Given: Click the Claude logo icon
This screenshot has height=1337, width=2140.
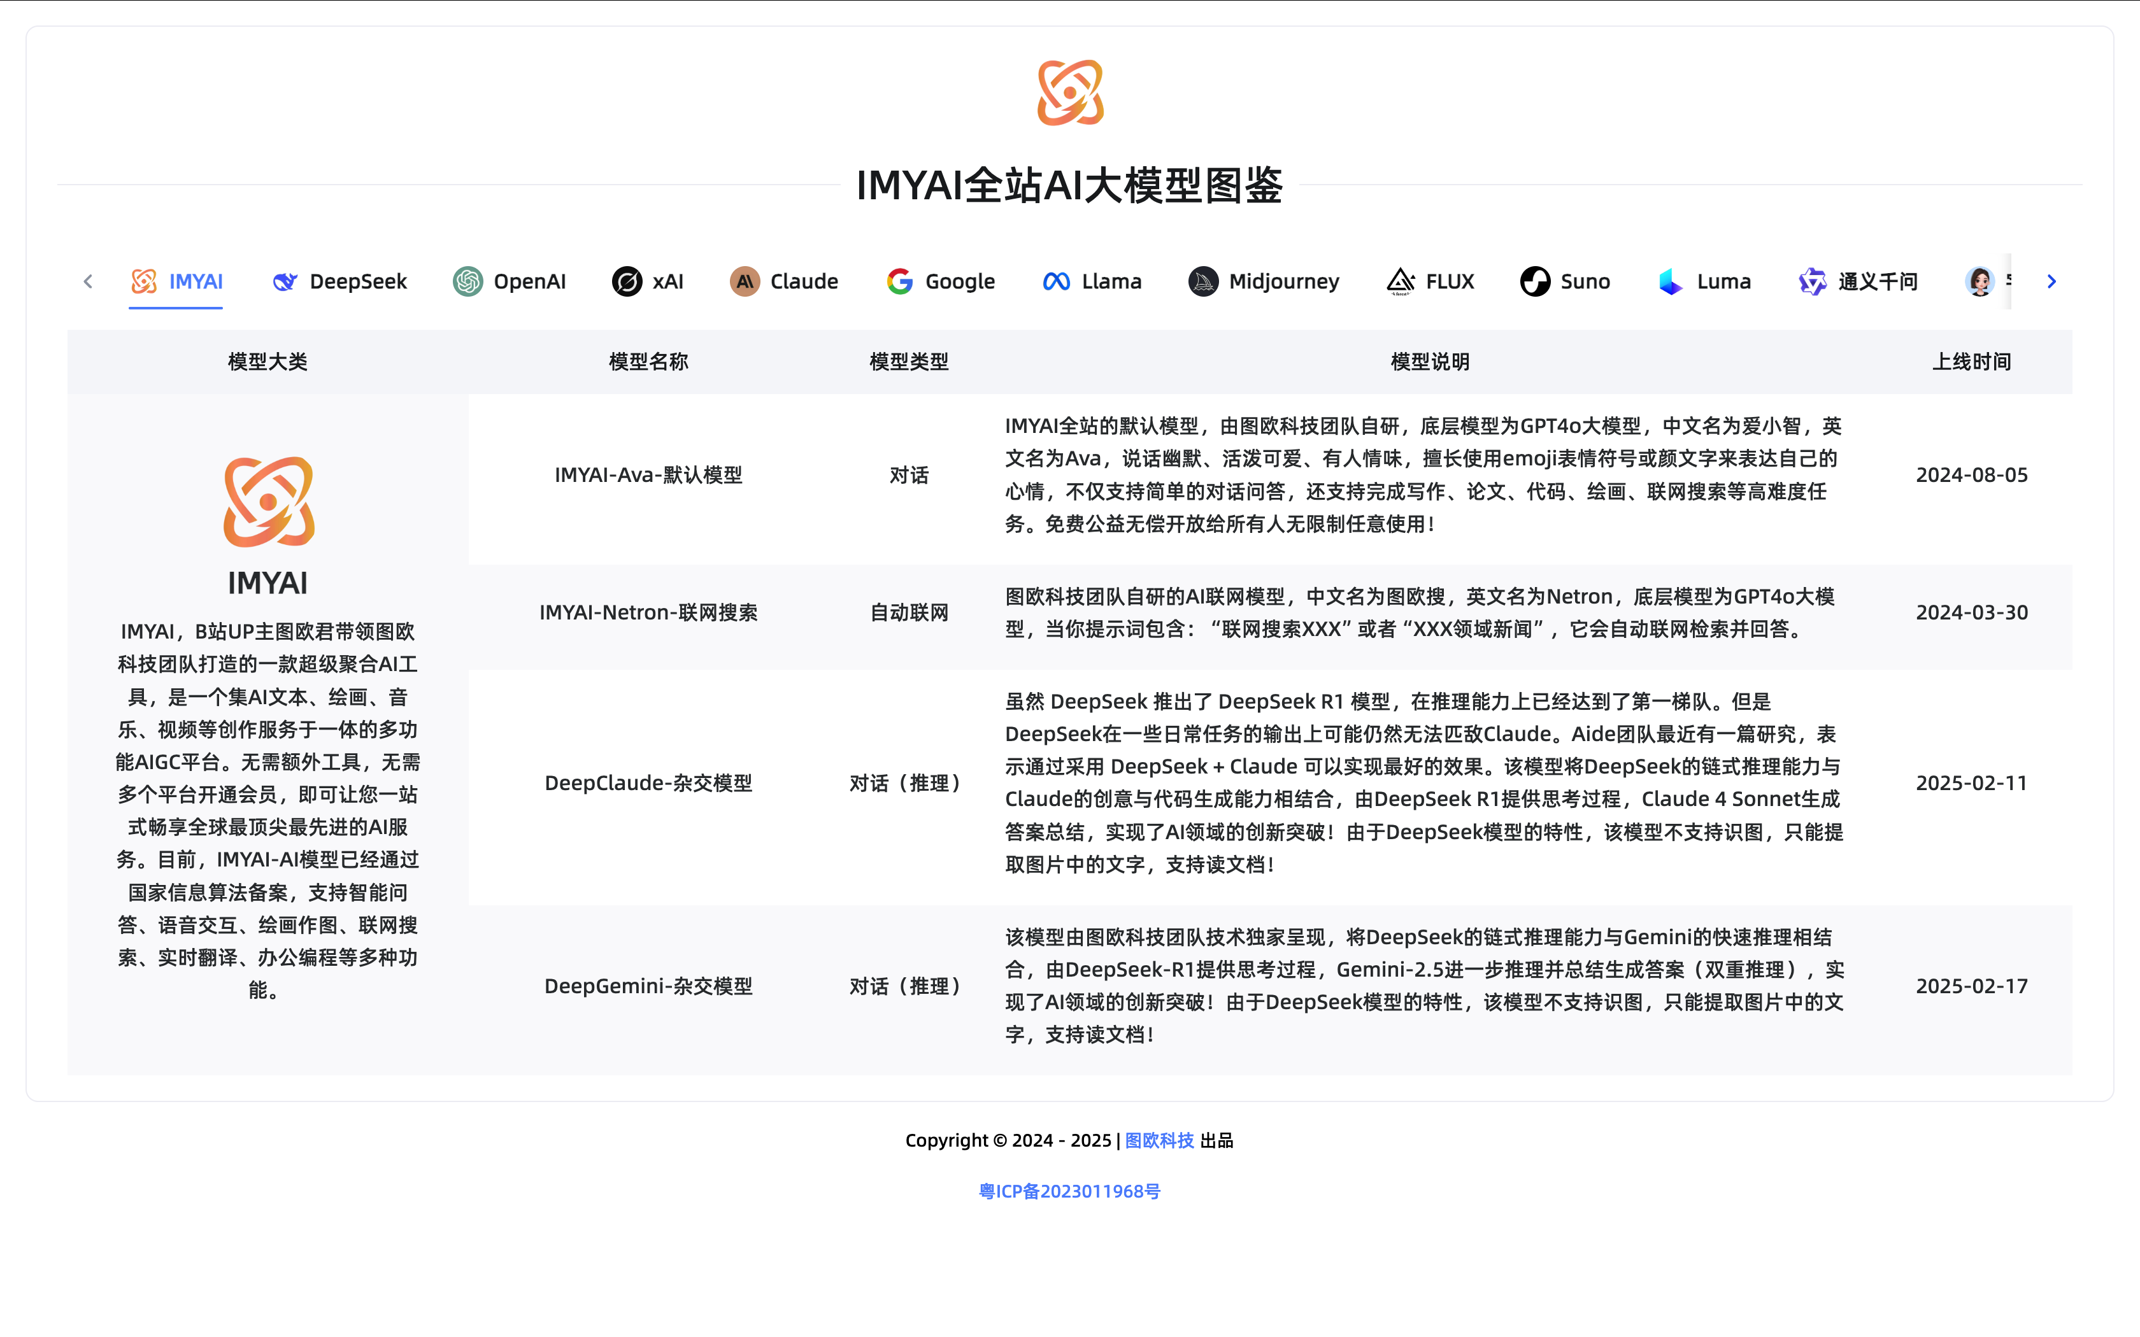Looking at the screenshot, I should [x=745, y=281].
